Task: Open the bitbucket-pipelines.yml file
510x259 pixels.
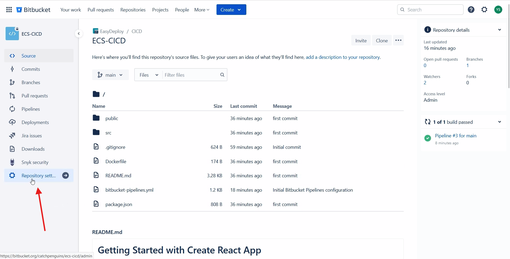Action: (x=129, y=190)
